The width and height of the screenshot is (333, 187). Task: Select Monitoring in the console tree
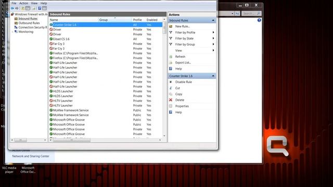point(26,32)
